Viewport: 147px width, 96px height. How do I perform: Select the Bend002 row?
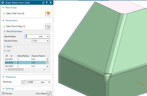point(25,63)
